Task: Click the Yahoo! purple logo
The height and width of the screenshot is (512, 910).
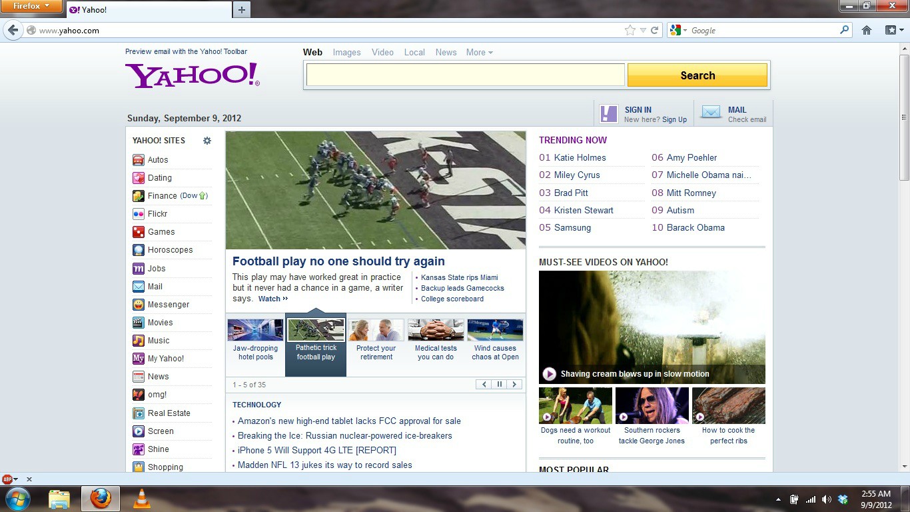Action: tap(192, 75)
